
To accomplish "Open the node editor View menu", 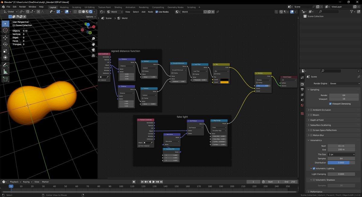I will 128,12.
